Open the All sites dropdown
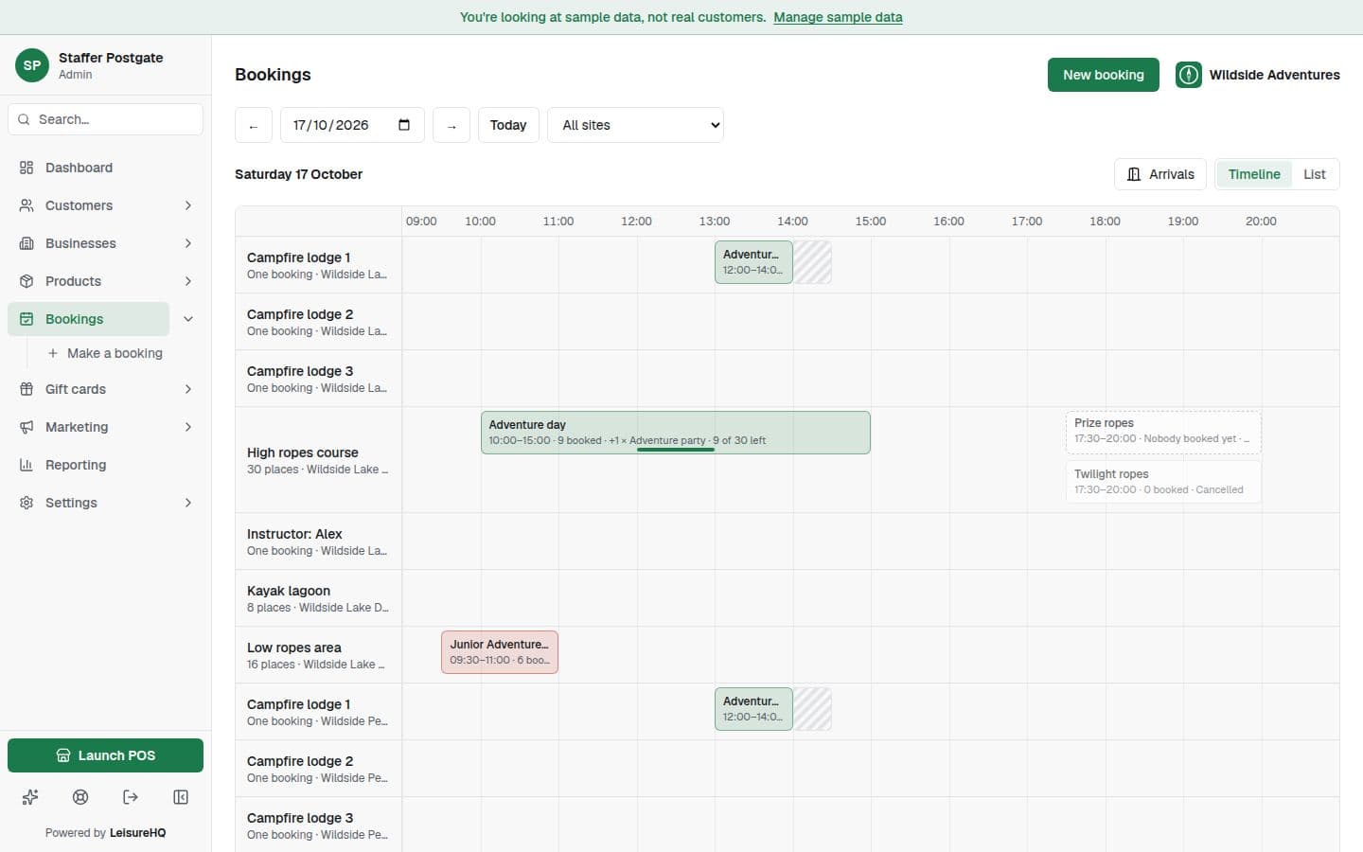Screen dimensions: 1363x852 (636, 125)
